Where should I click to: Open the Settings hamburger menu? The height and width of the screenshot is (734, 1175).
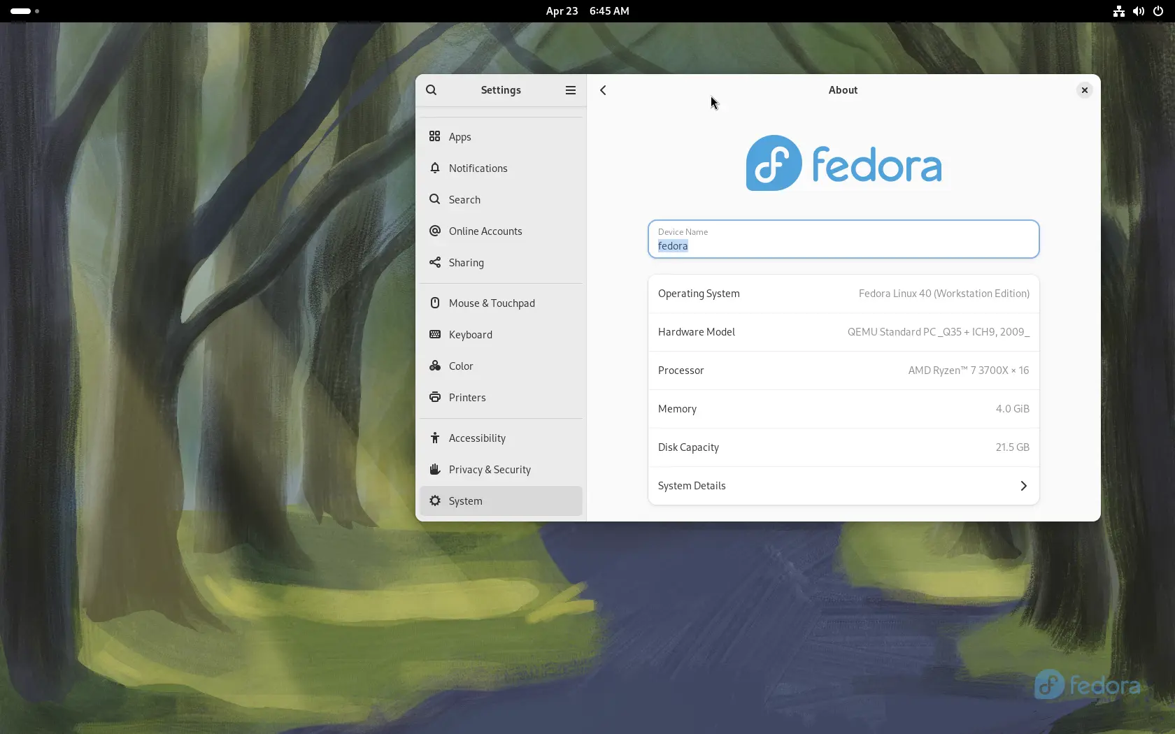pyautogui.click(x=571, y=90)
